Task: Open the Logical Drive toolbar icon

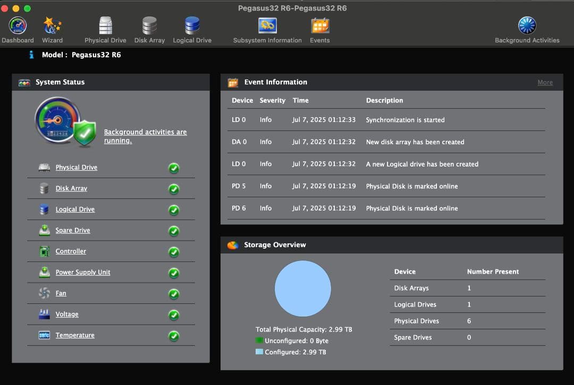Action: [192, 26]
